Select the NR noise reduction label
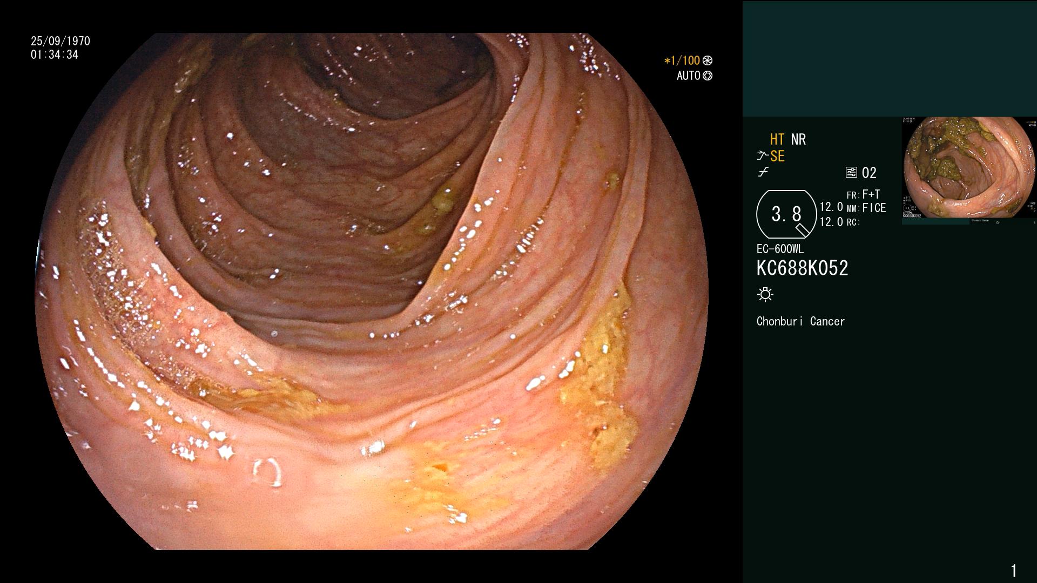Screen dimensions: 1037x583 [798, 139]
